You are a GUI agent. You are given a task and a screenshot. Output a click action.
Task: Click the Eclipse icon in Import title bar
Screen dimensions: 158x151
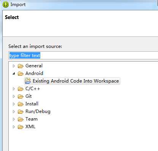5,5
